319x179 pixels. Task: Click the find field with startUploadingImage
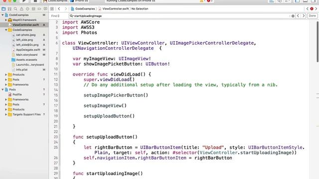tap(181, 16)
